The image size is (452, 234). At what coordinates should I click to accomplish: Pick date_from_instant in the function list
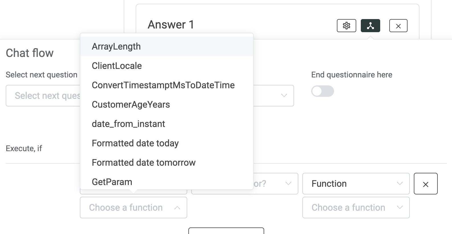click(x=128, y=124)
